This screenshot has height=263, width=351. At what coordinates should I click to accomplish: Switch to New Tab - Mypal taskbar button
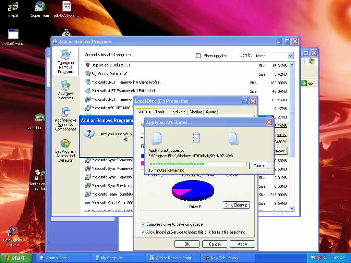228,258
